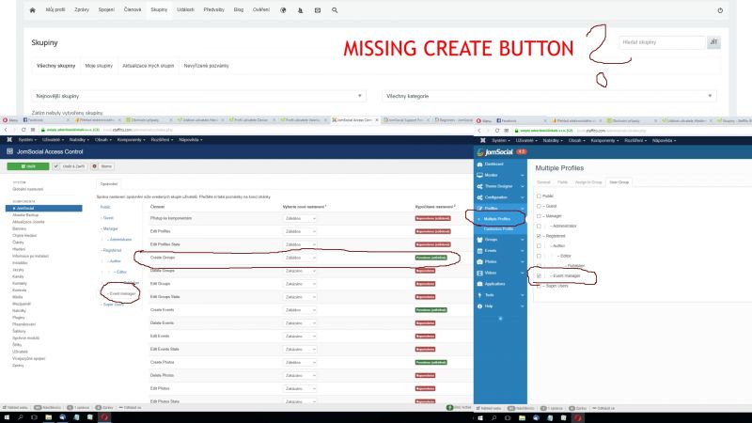Click the home icon in community toolbar
Viewport: 752px width, 423px height.
click(32, 10)
